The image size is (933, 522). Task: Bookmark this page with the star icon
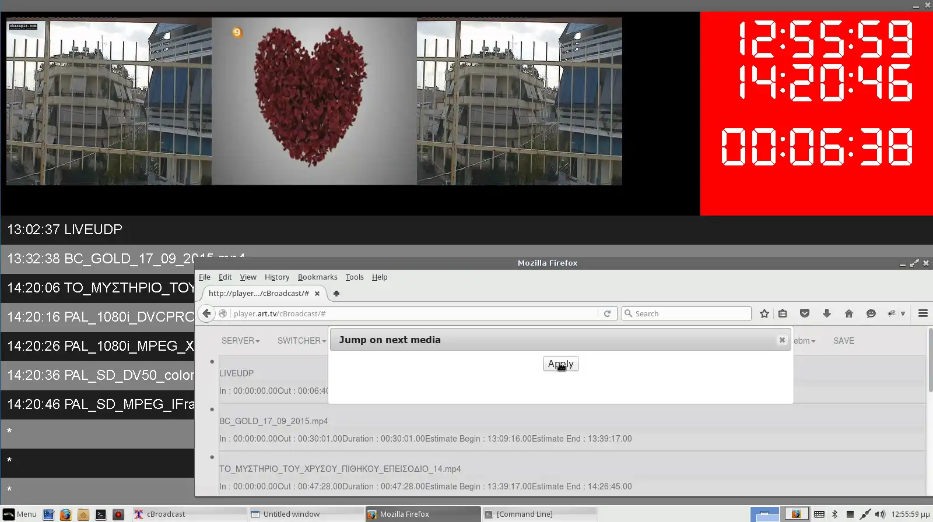coord(764,313)
